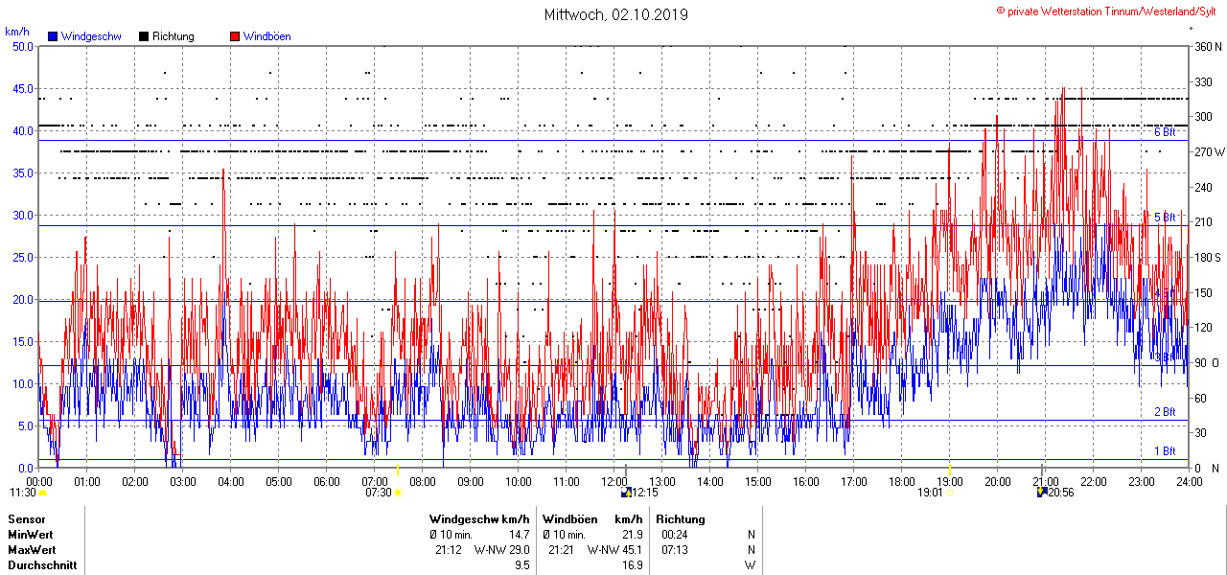Click the black Richtung legend swatch
This screenshot has width=1227, height=575.
coord(144,36)
